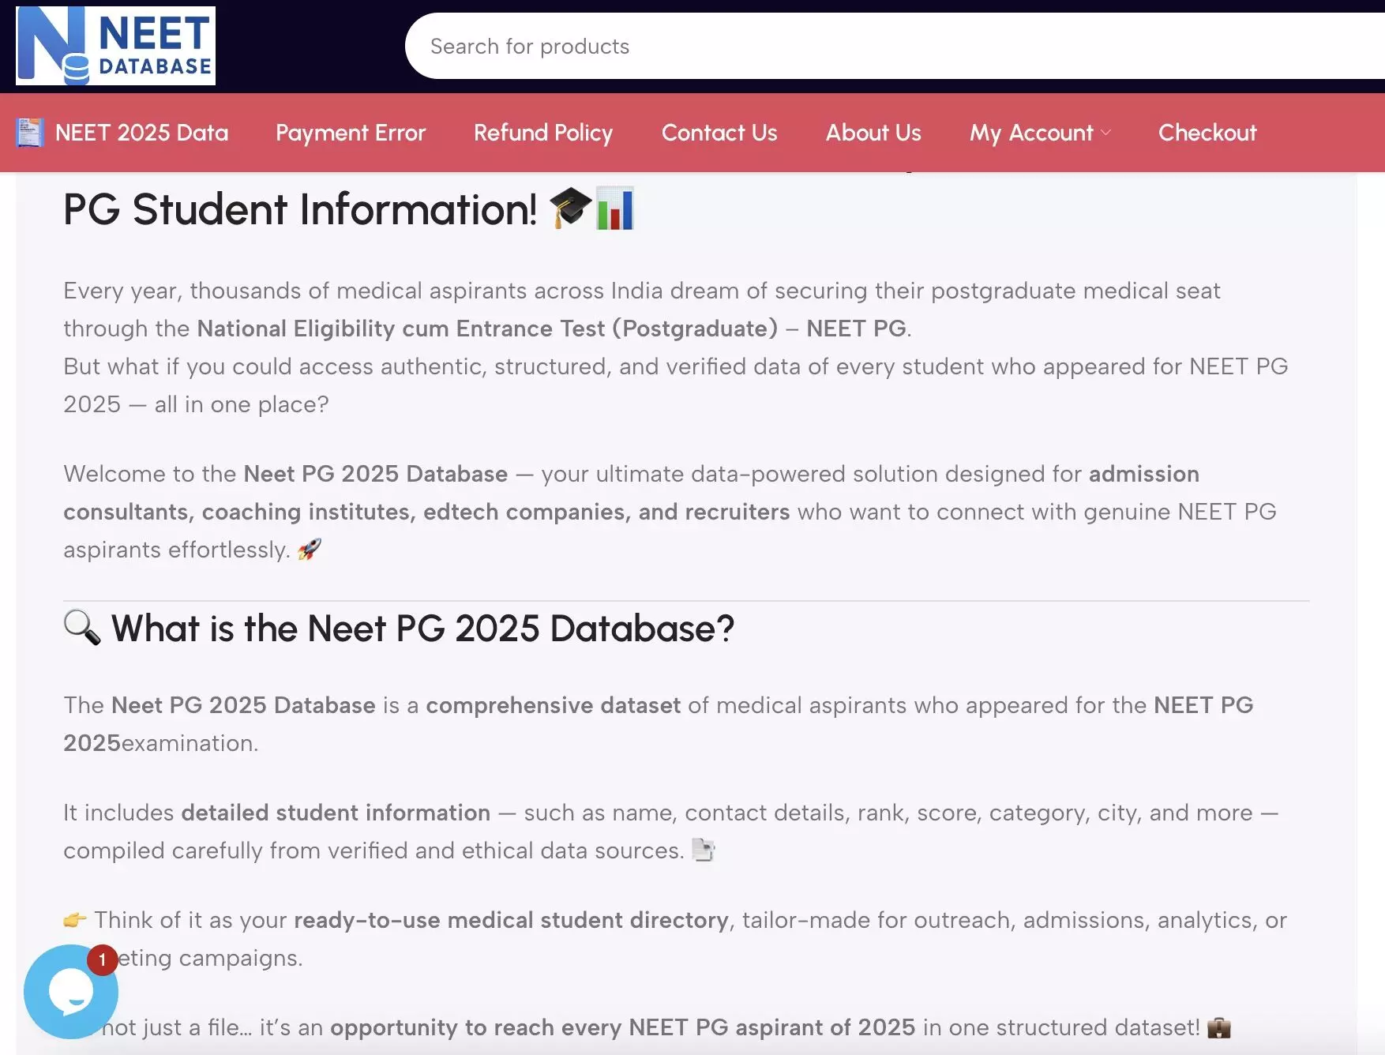Click the magnifying glass emoji icon
The image size is (1385, 1055).
pos(82,629)
